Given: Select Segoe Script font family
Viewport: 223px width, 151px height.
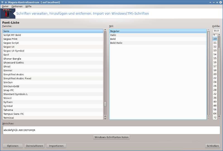Looking at the screenshot, I should (53, 43).
